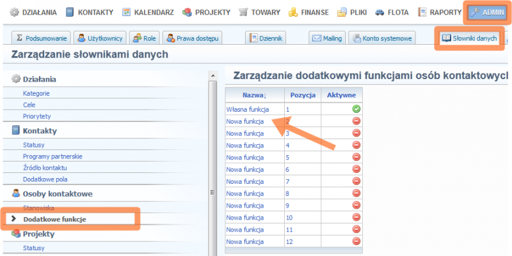Click the Towary shopping cart icon
The height and width of the screenshot is (256, 512).
(x=243, y=12)
